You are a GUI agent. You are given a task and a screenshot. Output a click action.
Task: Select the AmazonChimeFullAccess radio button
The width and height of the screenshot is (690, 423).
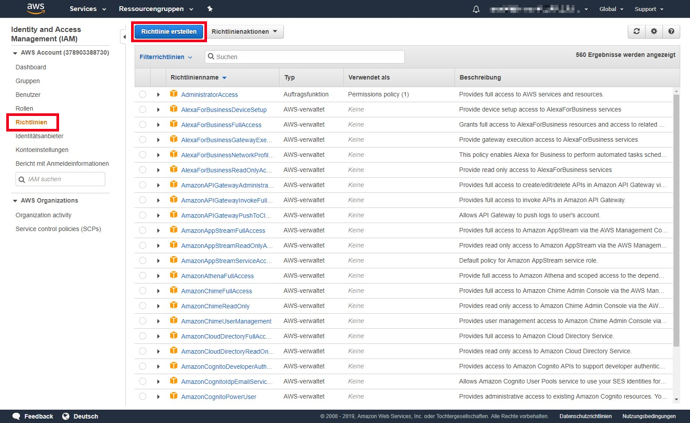point(143,291)
